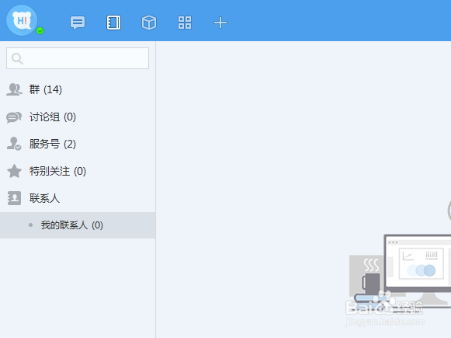Open the messages chat bubble tab
The height and width of the screenshot is (338, 451).
click(78, 23)
